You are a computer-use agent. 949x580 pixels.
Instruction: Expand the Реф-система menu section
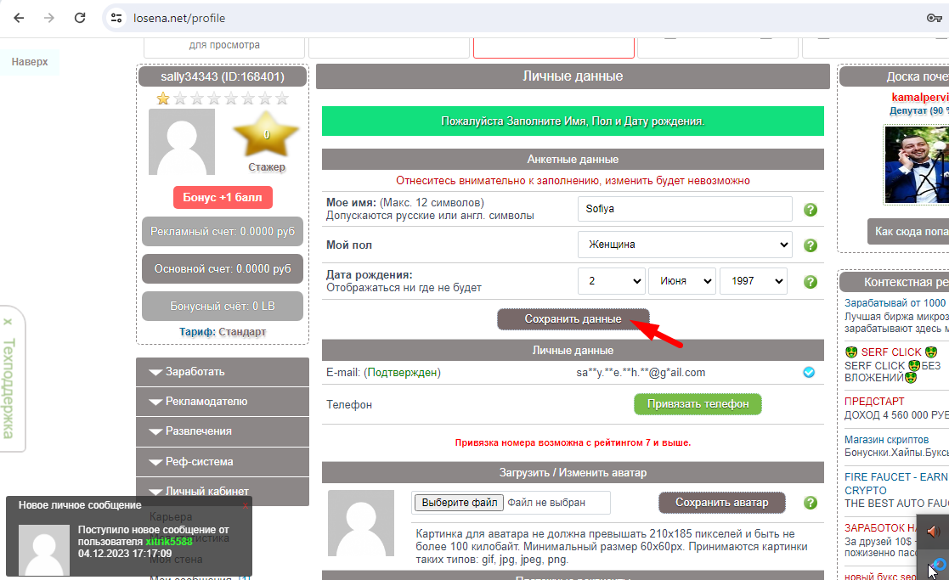click(223, 461)
